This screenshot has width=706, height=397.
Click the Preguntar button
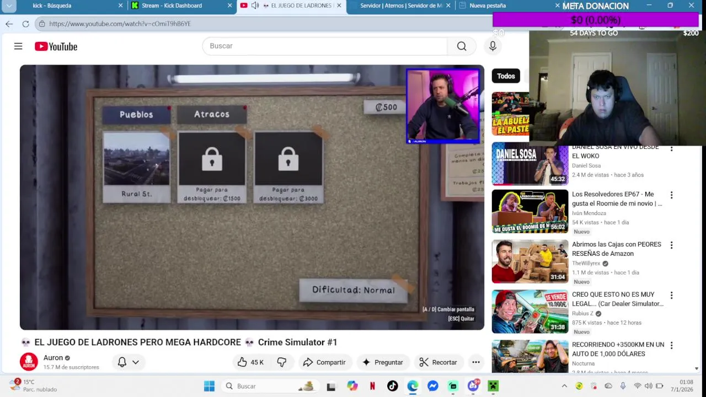click(x=382, y=362)
